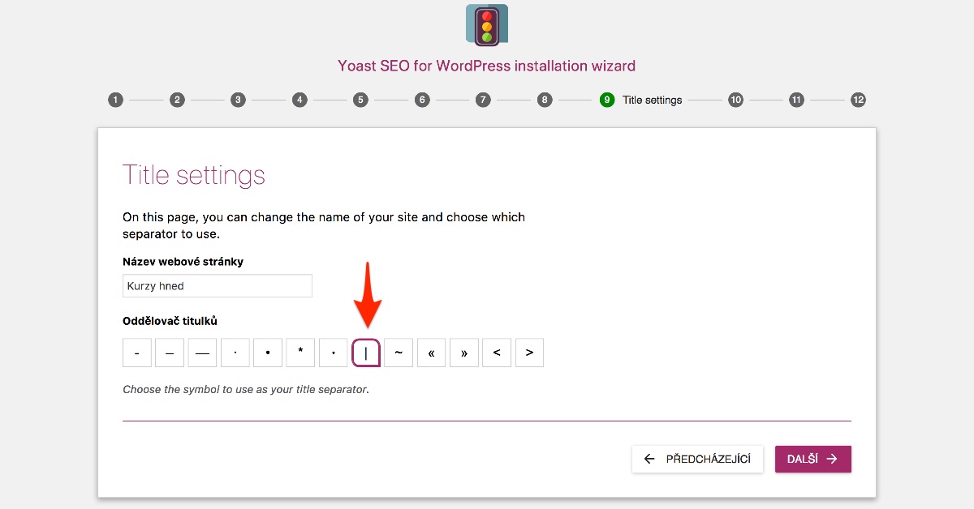This screenshot has width=974, height=509.
Task: Select the short hyphen separator
Action: (136, 352)
